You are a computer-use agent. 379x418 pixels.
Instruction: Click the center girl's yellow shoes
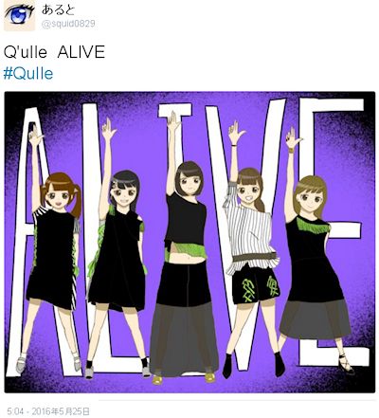point(183,377)
